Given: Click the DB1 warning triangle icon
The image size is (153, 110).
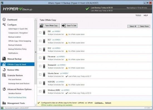Looking at the screenshot, I should 67,34.
